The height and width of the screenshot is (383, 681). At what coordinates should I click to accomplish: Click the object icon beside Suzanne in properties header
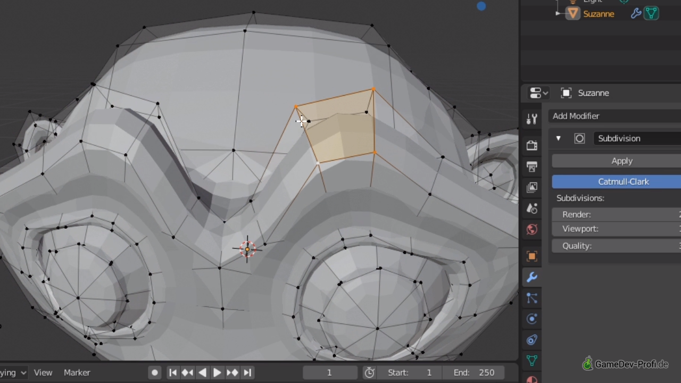tap(566, 93)
